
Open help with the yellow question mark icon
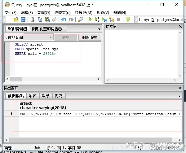[128, 20]
